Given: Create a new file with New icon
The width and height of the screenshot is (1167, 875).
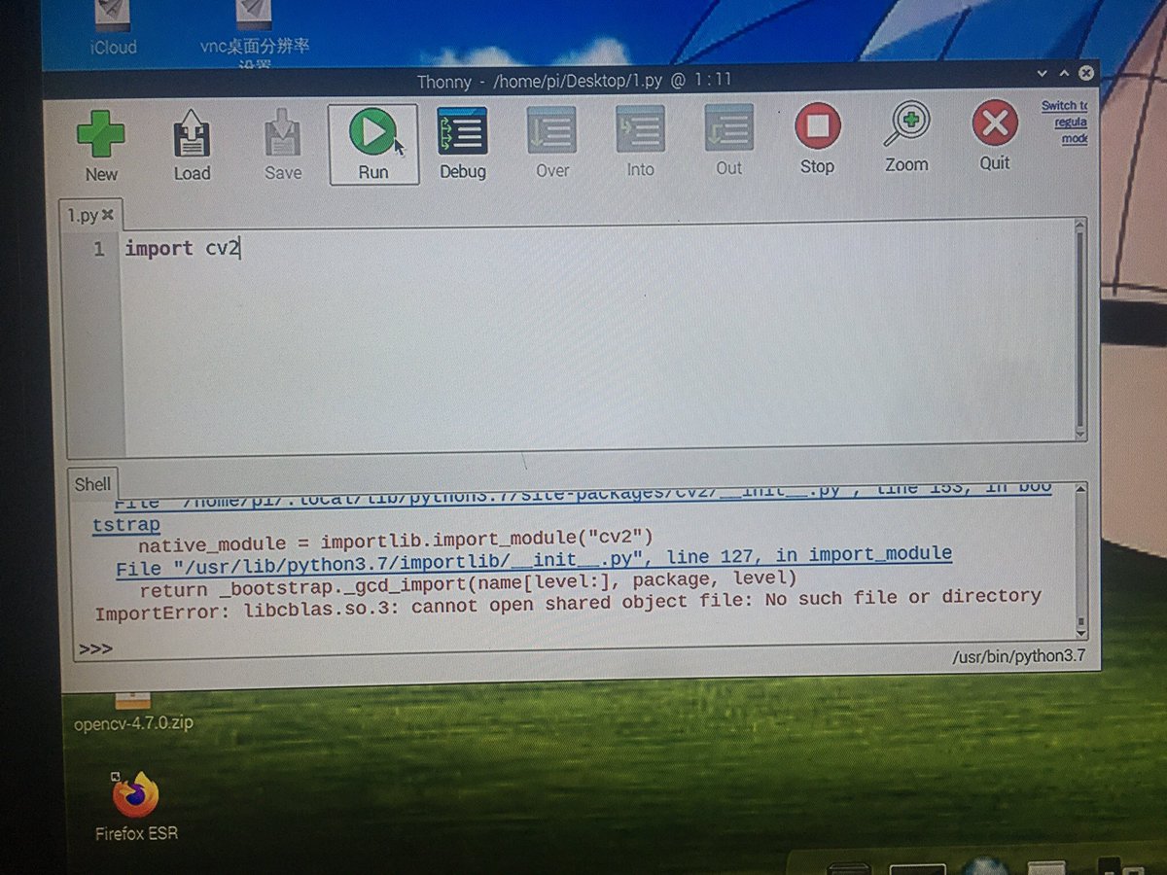Looking at the screenshot, I should pos(101,146).
